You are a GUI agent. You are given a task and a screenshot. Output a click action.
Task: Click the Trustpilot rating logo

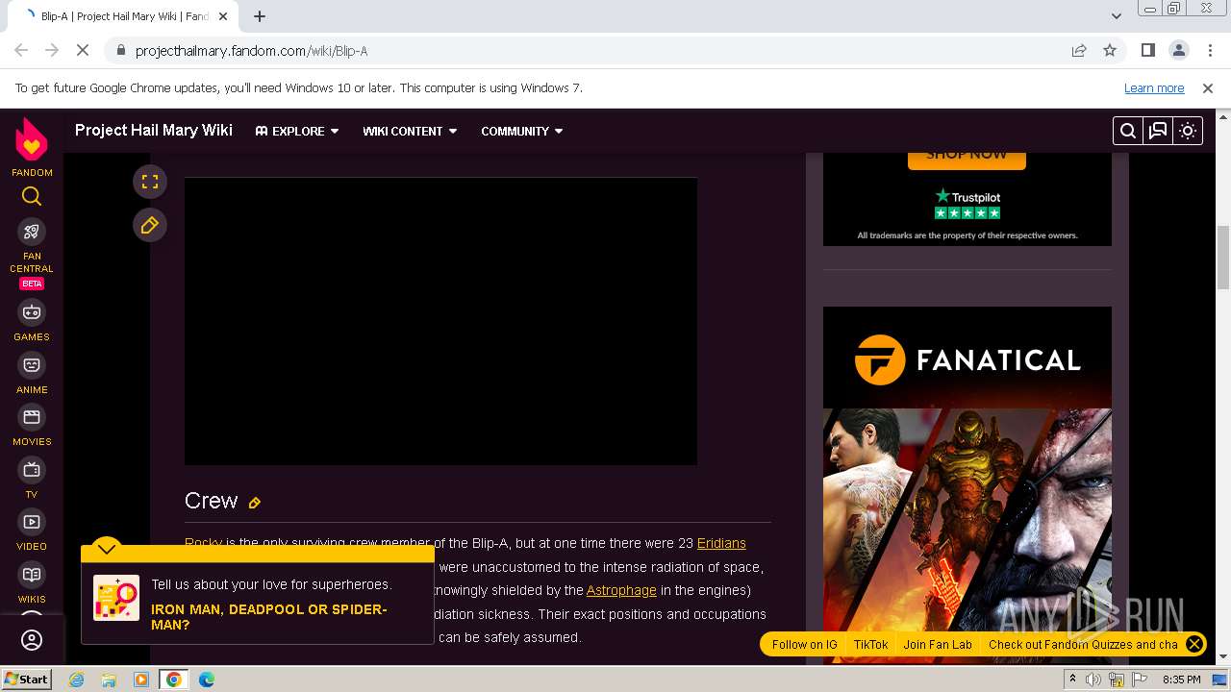967,204
